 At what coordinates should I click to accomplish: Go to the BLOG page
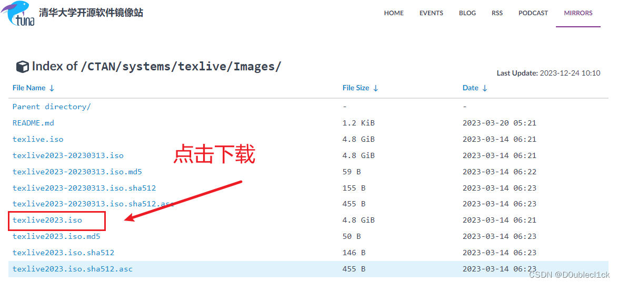tap(467, 13)
